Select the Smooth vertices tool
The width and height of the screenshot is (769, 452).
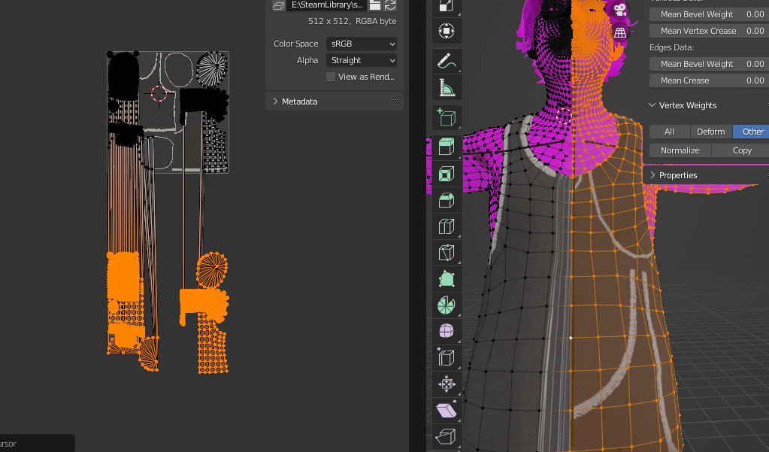447,331
